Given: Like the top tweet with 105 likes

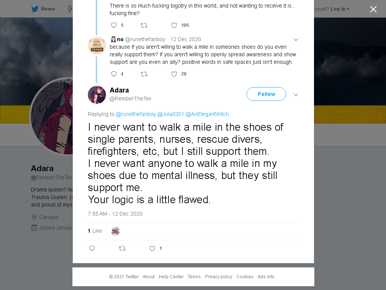Looking at the screenshot, I should click(174, 25).
